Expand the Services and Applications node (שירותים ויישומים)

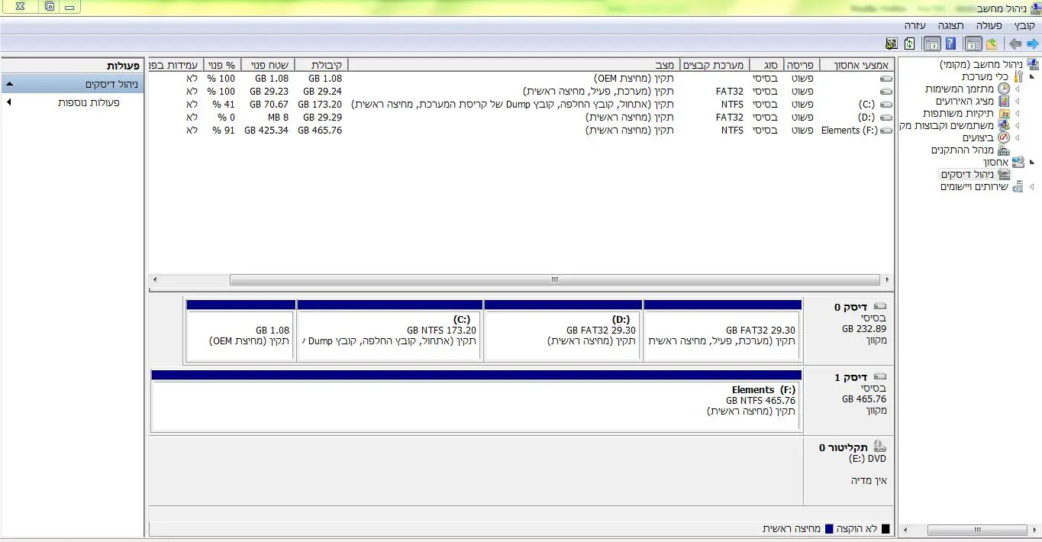[x=1032, y=187]
